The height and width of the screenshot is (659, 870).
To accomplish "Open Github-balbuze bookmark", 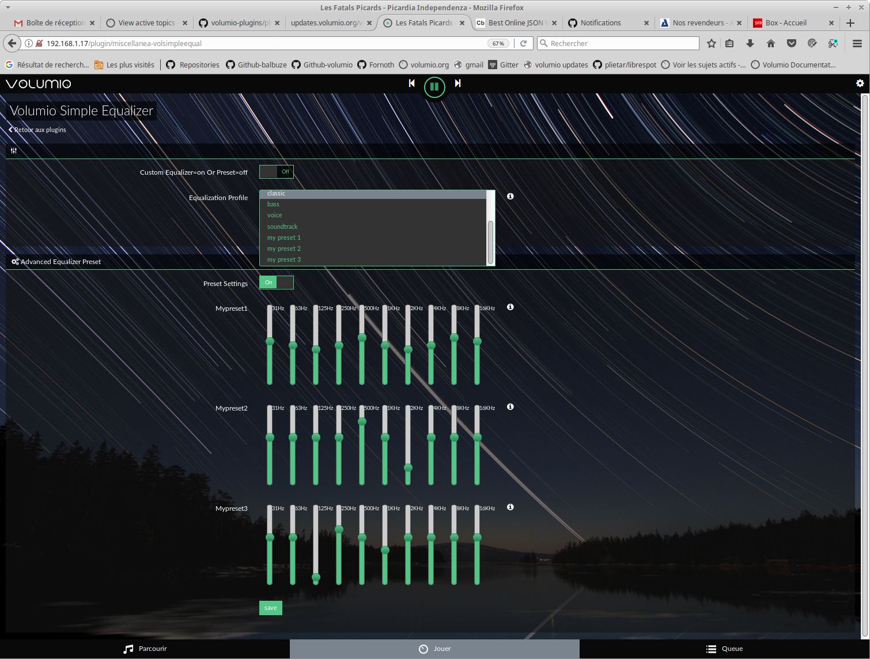I will 256,65.
